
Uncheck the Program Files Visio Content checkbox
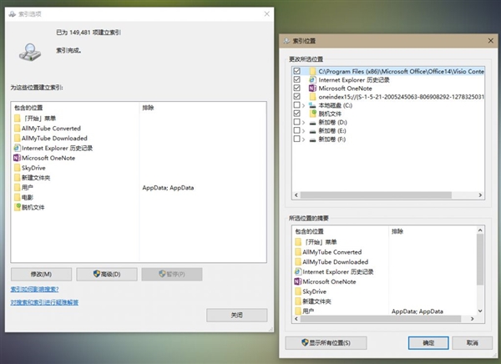pyautogui.click(x=296, y=71)
